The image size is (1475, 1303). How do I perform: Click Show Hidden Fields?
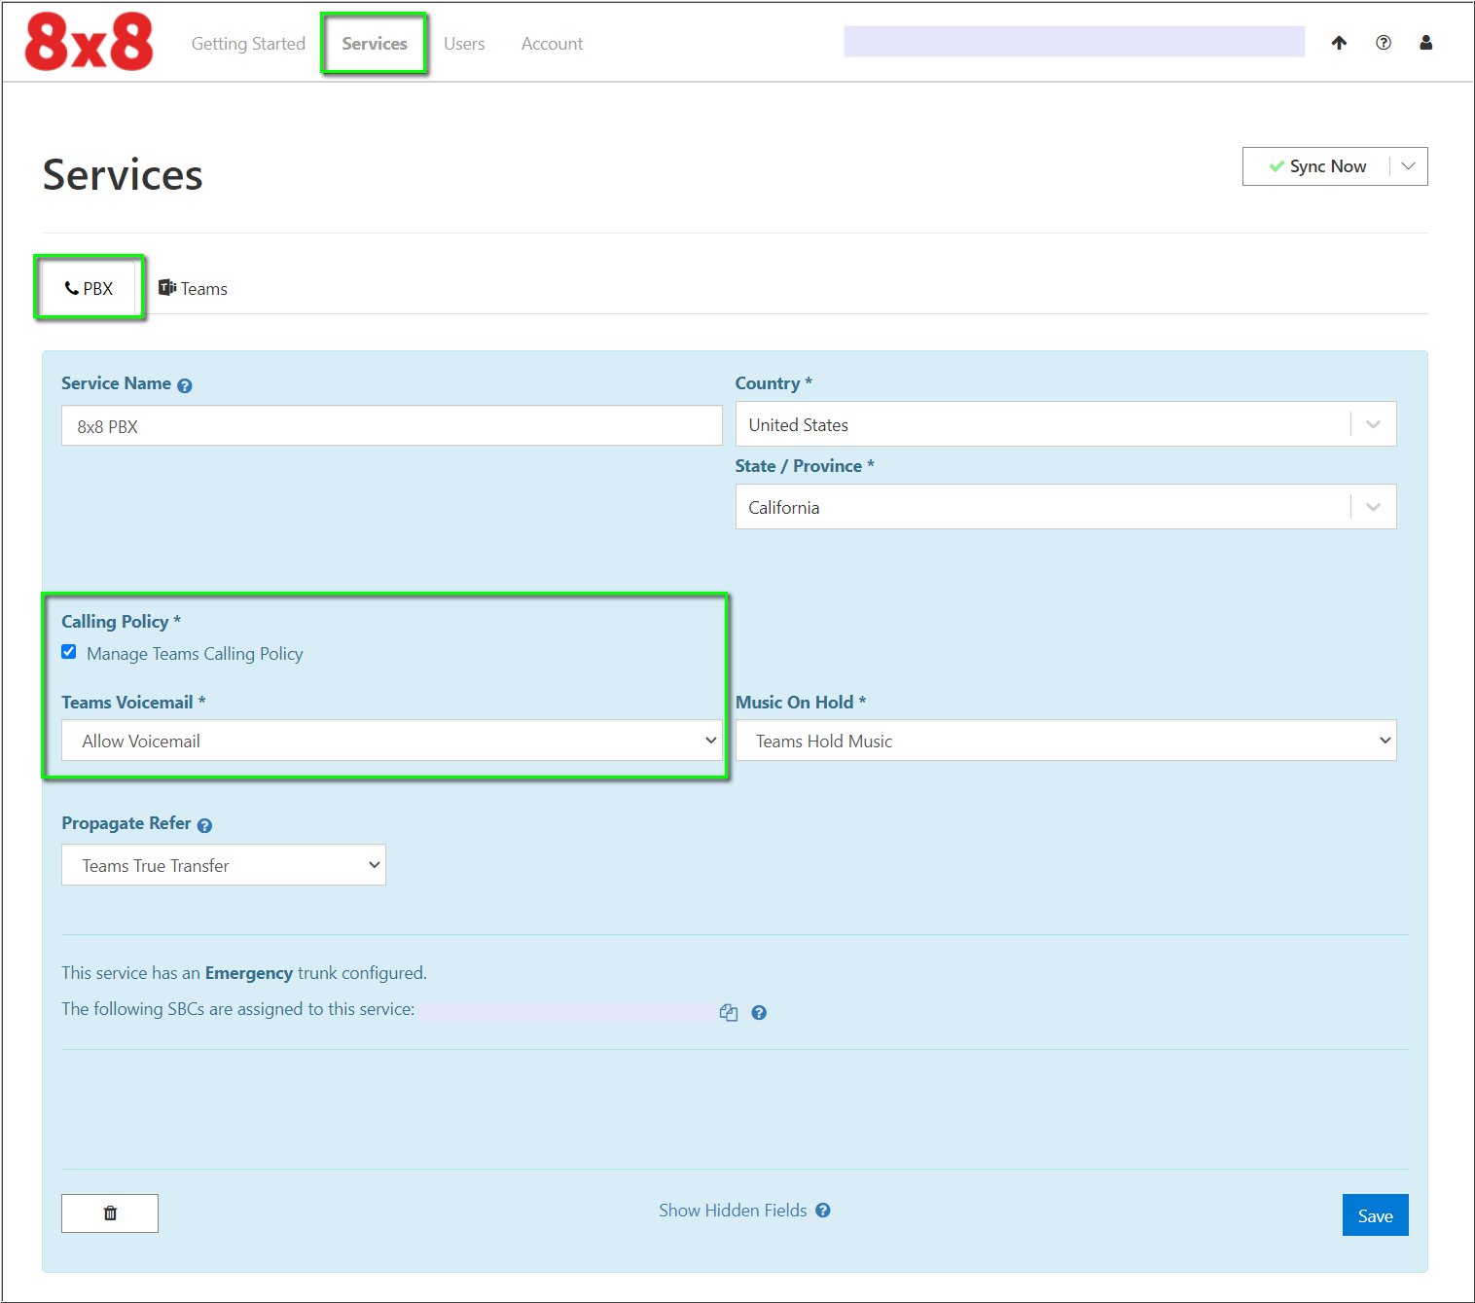[732, 1210]
